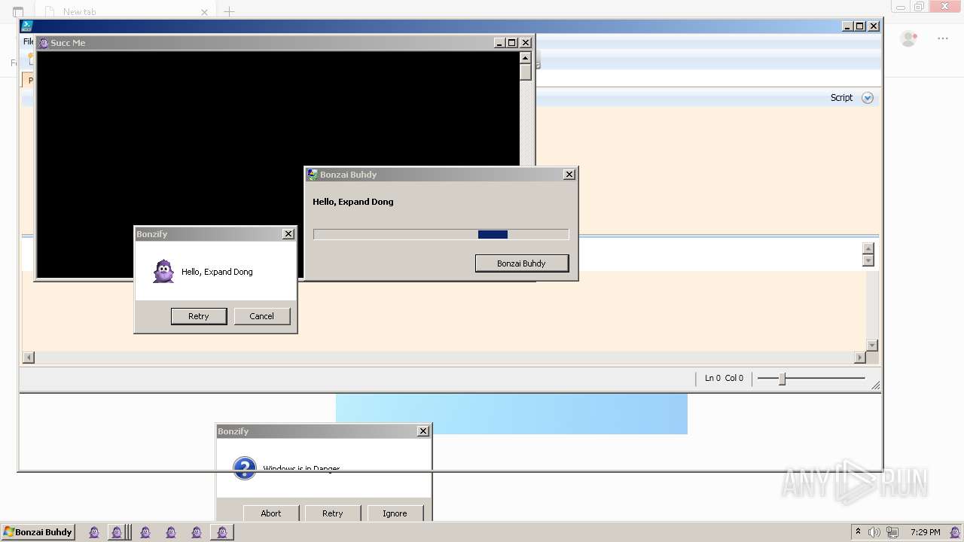
Task: Open the browser tab actions icon
Action: [x=18, y=12]
